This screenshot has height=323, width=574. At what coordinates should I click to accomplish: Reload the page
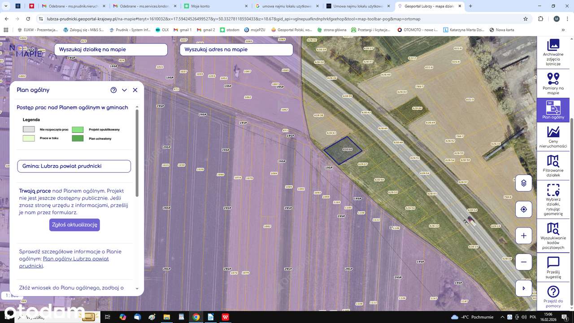[x=28, y=19]
